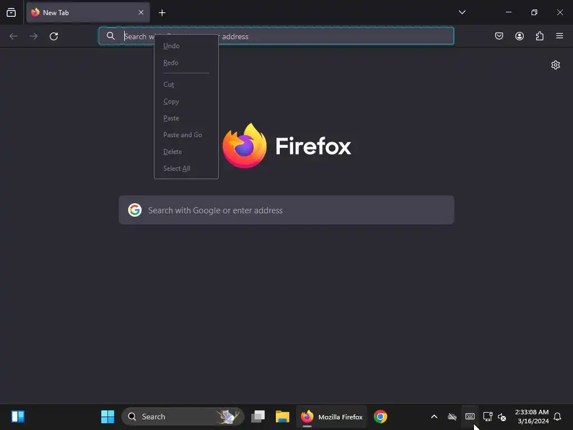Reload the current page

tap(54, 36)
